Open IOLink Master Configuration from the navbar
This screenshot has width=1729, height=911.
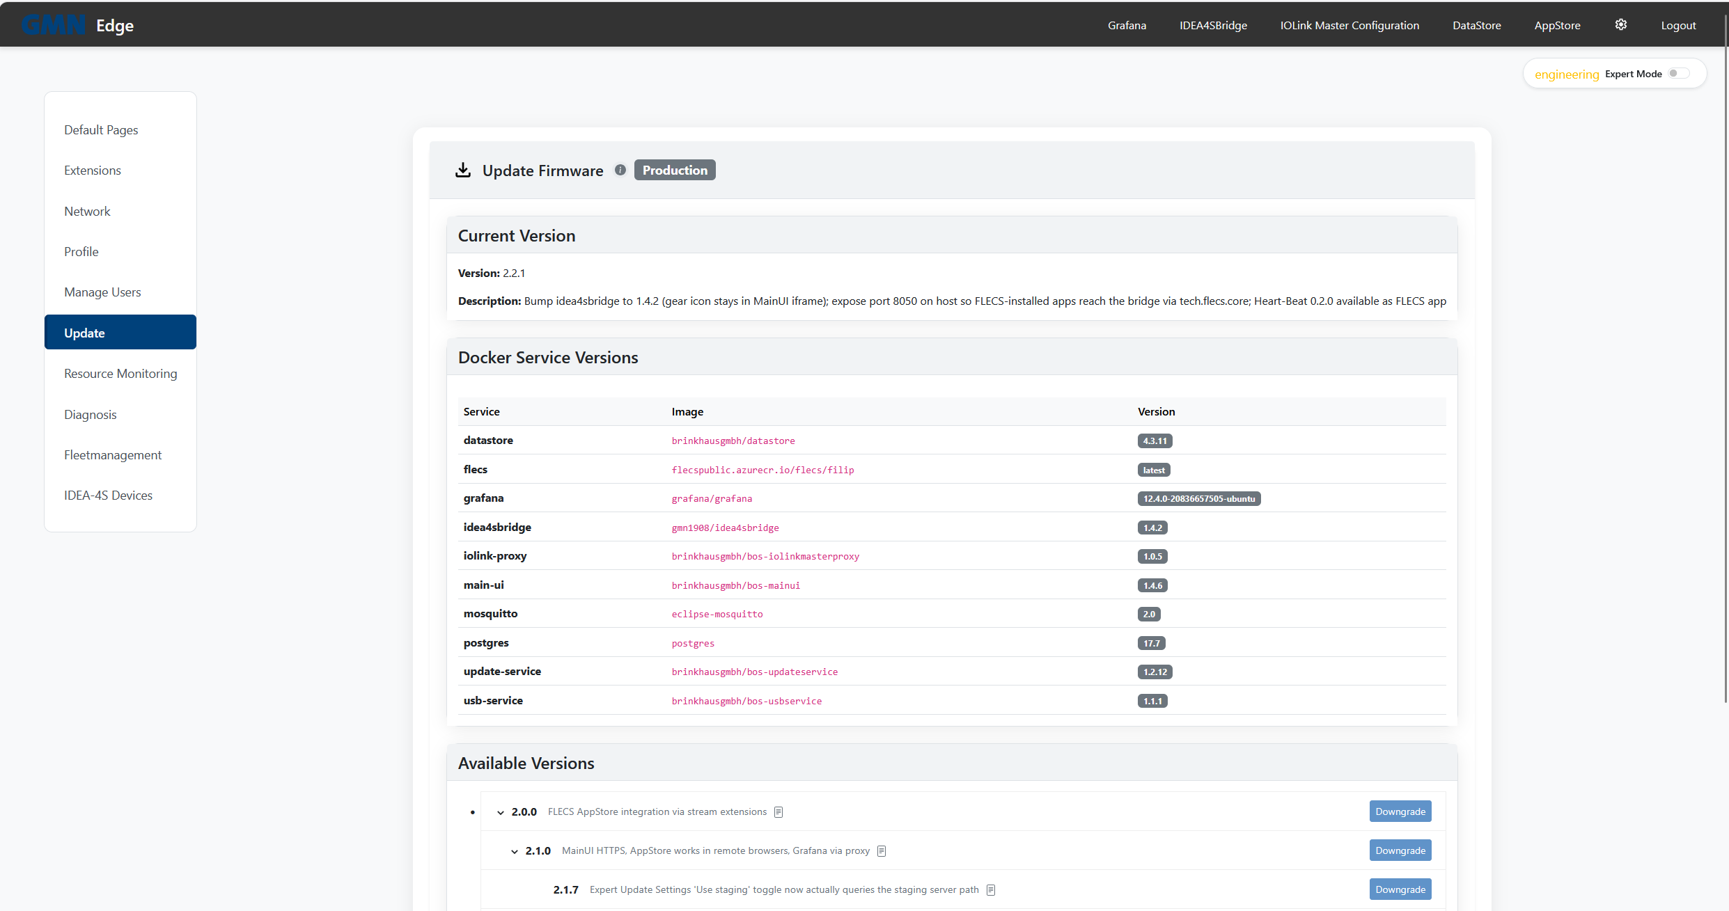point(1349,25)
